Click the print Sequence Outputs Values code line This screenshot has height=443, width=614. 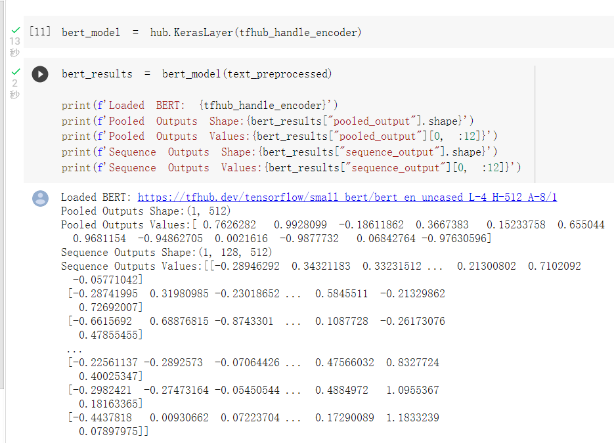pos(291,167)
